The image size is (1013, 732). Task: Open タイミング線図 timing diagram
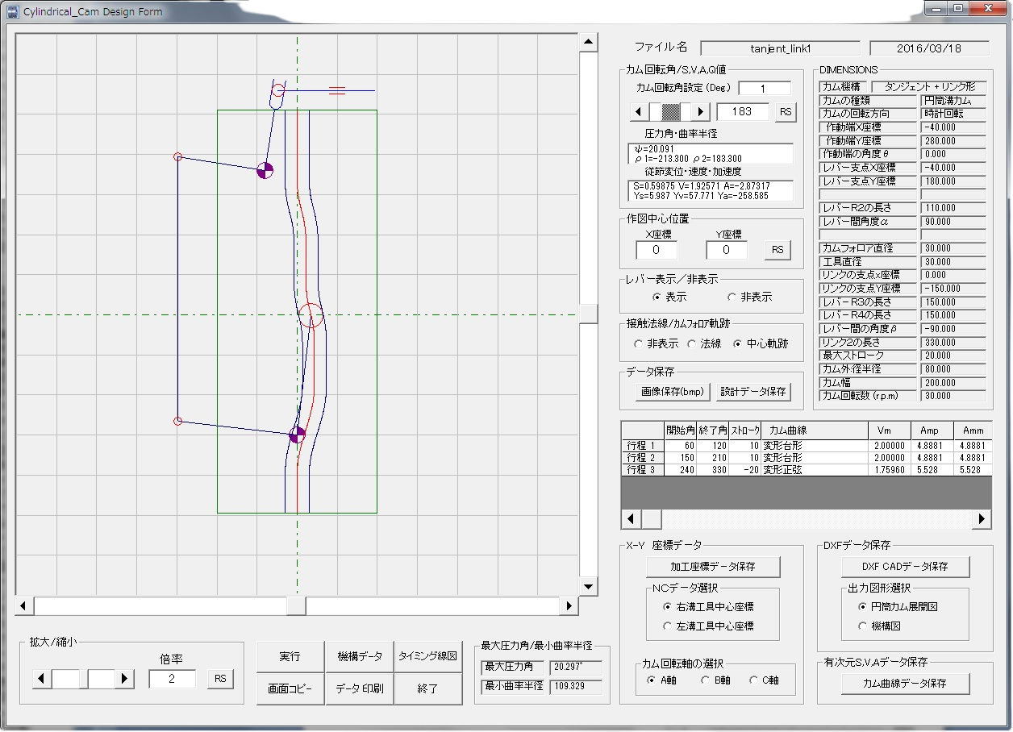[427, 656]
